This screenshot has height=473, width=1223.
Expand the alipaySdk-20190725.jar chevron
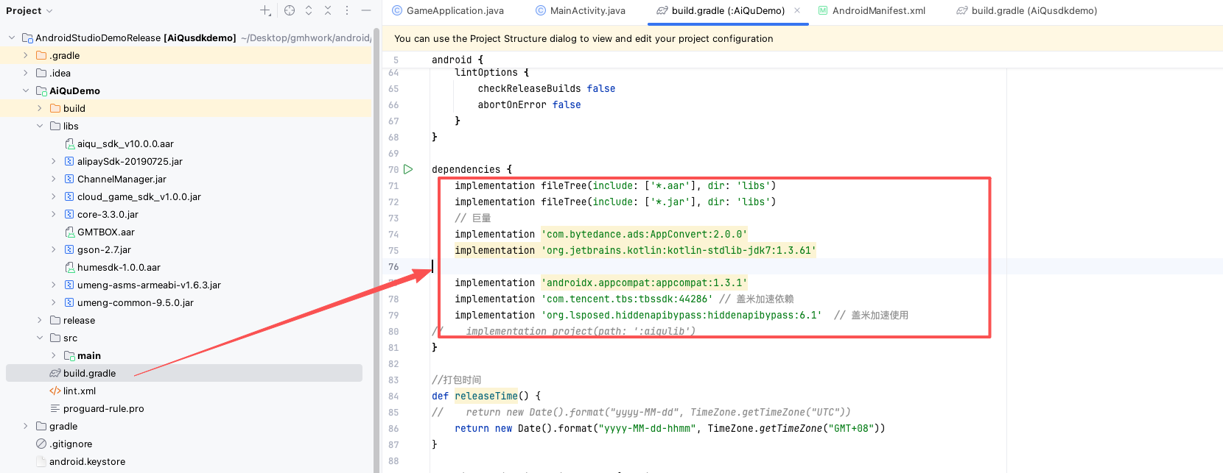click(x=53, y=161)
